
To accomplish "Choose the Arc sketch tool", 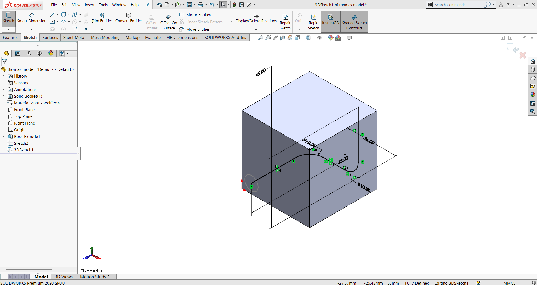I will 64,22.
